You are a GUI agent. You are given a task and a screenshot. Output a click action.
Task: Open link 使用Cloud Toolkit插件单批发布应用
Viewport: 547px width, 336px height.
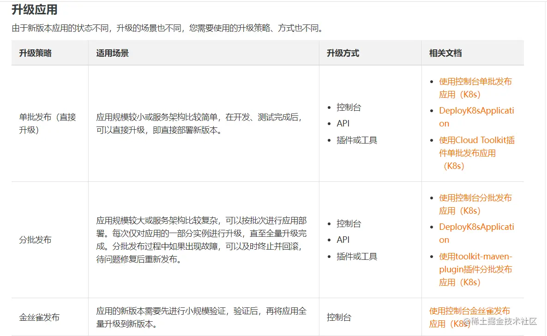point(476,153)
